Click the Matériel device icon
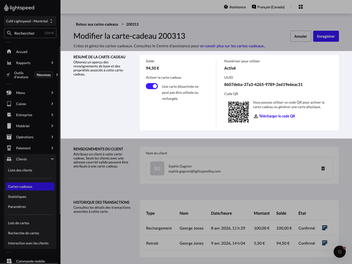 tap(9, 126)
